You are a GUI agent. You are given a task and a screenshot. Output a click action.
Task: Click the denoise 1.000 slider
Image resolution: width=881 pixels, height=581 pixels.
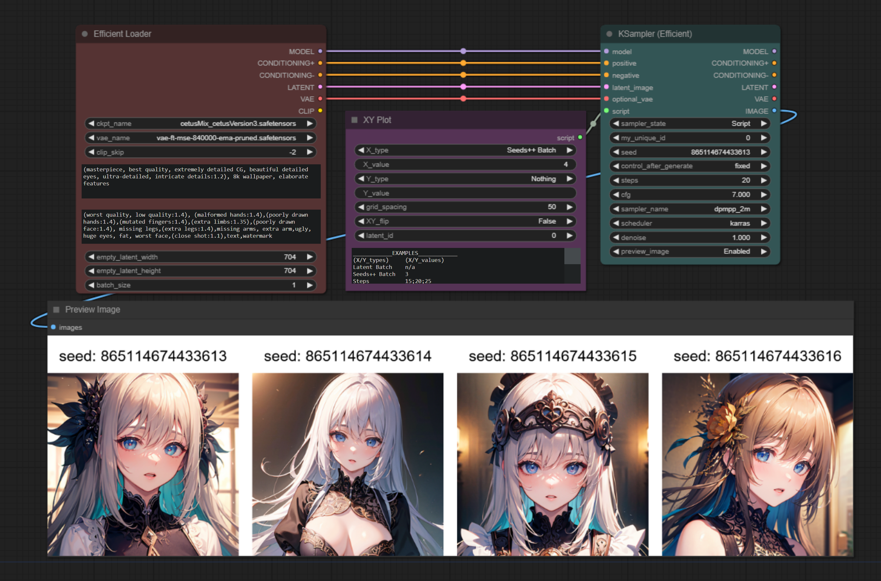[690, 237]
